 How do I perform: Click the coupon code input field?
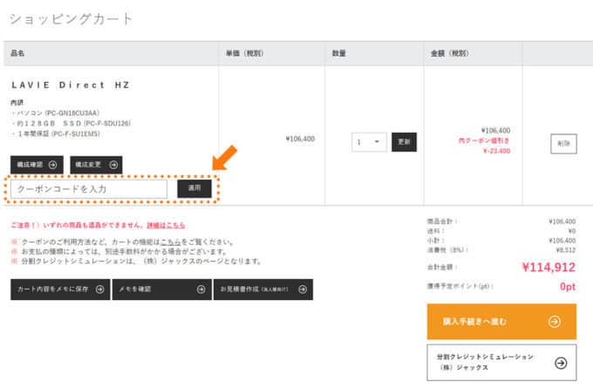88,188
